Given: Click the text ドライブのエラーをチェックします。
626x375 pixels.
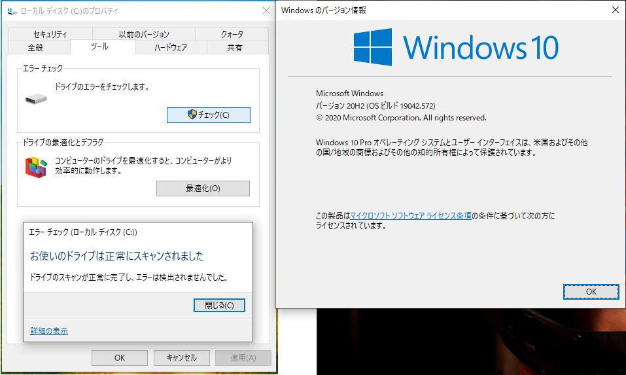Looking at the screenshot, I should [102, 86].
